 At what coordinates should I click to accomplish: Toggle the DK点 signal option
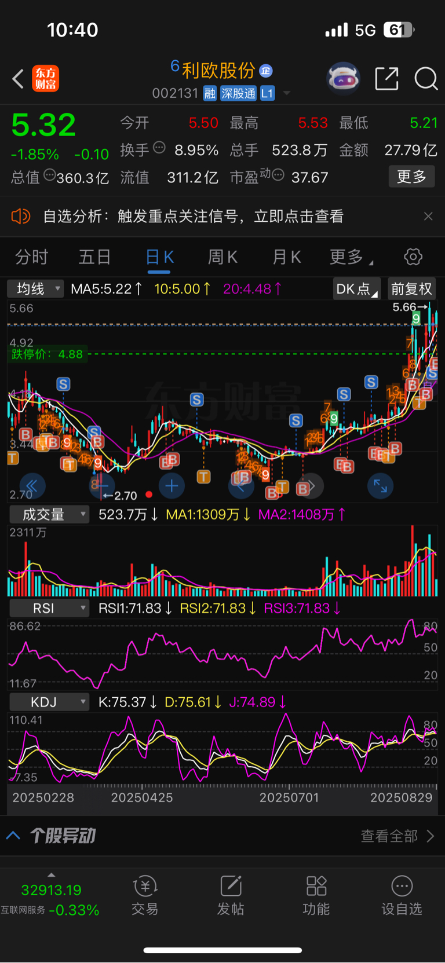pos(356,288)
